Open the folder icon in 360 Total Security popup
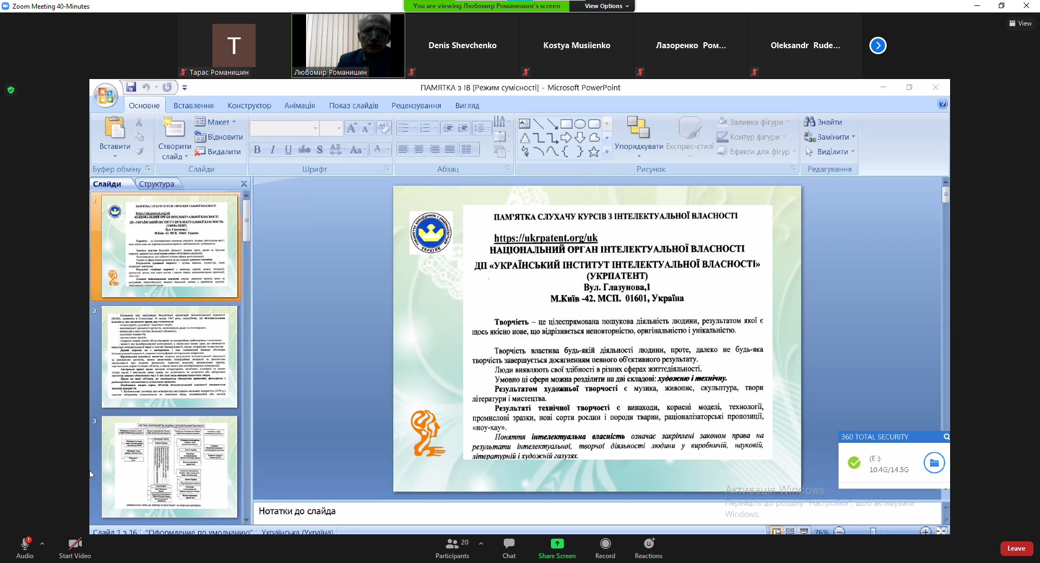The image size is (1040, 563). point(934,463)
